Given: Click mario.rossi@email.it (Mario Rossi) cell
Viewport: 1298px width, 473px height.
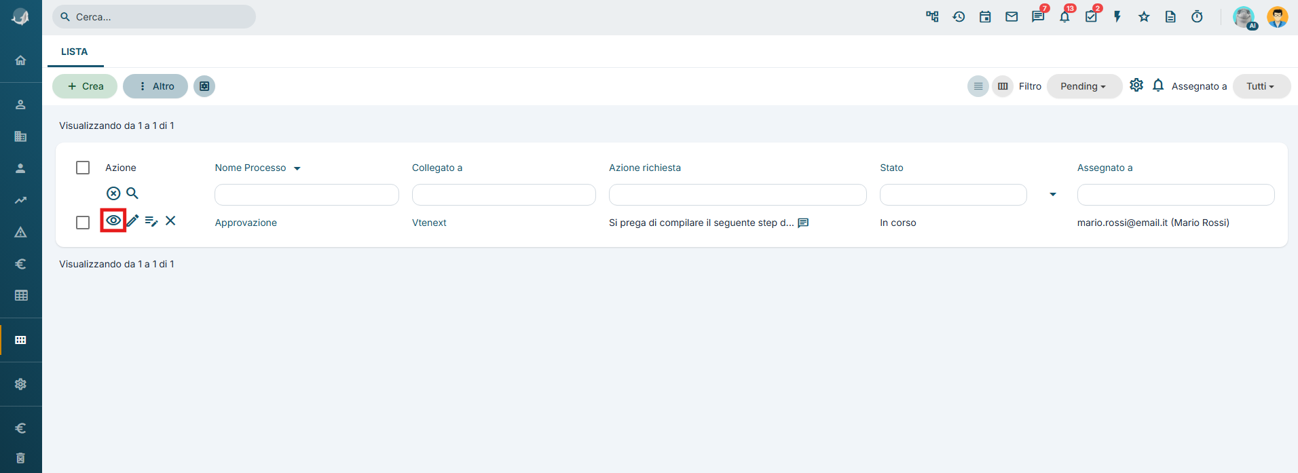Looking at the screenshot, I should pyautogui.click(x=1153, y=223).
